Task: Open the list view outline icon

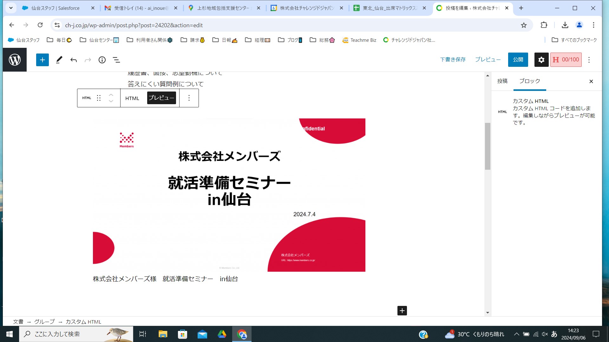Action: (116, 60)
